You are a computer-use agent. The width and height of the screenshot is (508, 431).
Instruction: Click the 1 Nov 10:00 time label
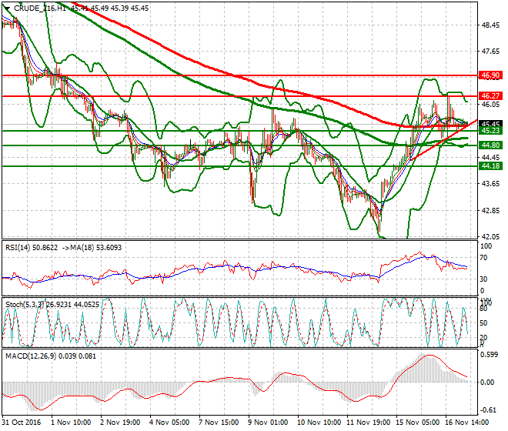point(71,423)
